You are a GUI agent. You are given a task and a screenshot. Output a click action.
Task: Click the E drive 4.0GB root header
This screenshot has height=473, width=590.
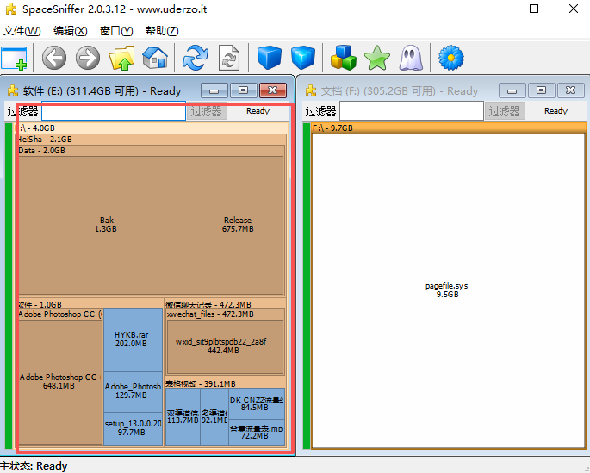pyautogui.click(x=152, y=128)
